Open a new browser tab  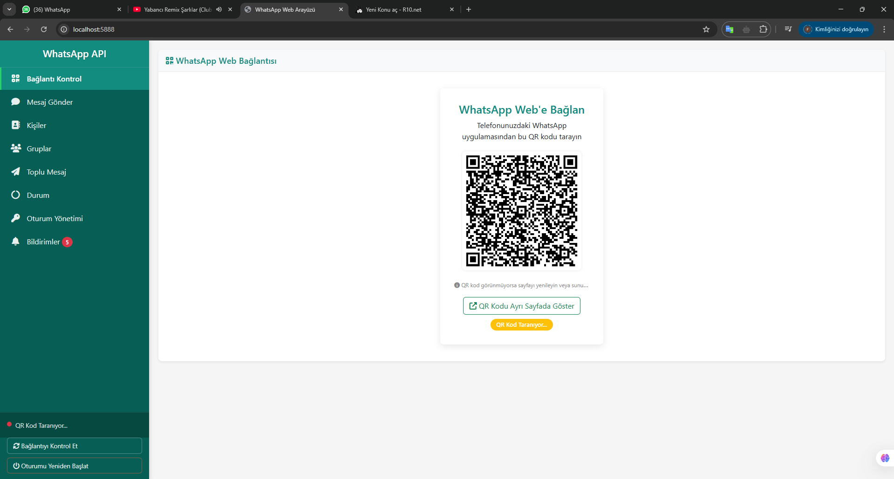tap(469, 9)
